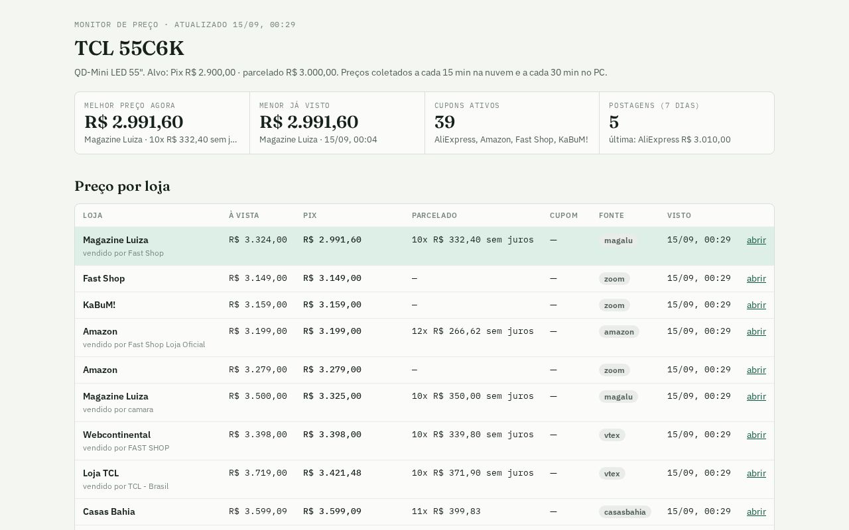Follow the Webcontinental abrir link
The width and height of the screenshot is (849, 530).
click(x=756, y=435)
